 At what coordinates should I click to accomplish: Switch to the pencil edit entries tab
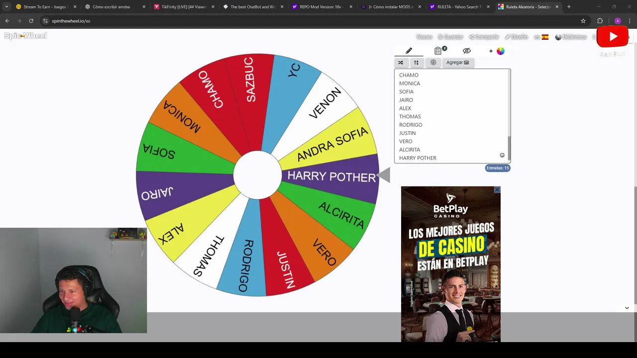(x=409, y=51)
